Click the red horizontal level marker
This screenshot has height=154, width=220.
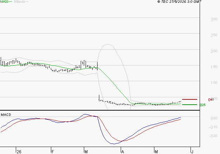pyautogui.click(x=189, y=99)
